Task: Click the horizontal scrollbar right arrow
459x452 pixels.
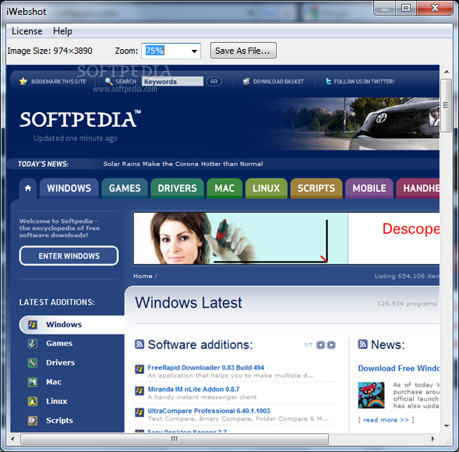Action: (433, 439)
